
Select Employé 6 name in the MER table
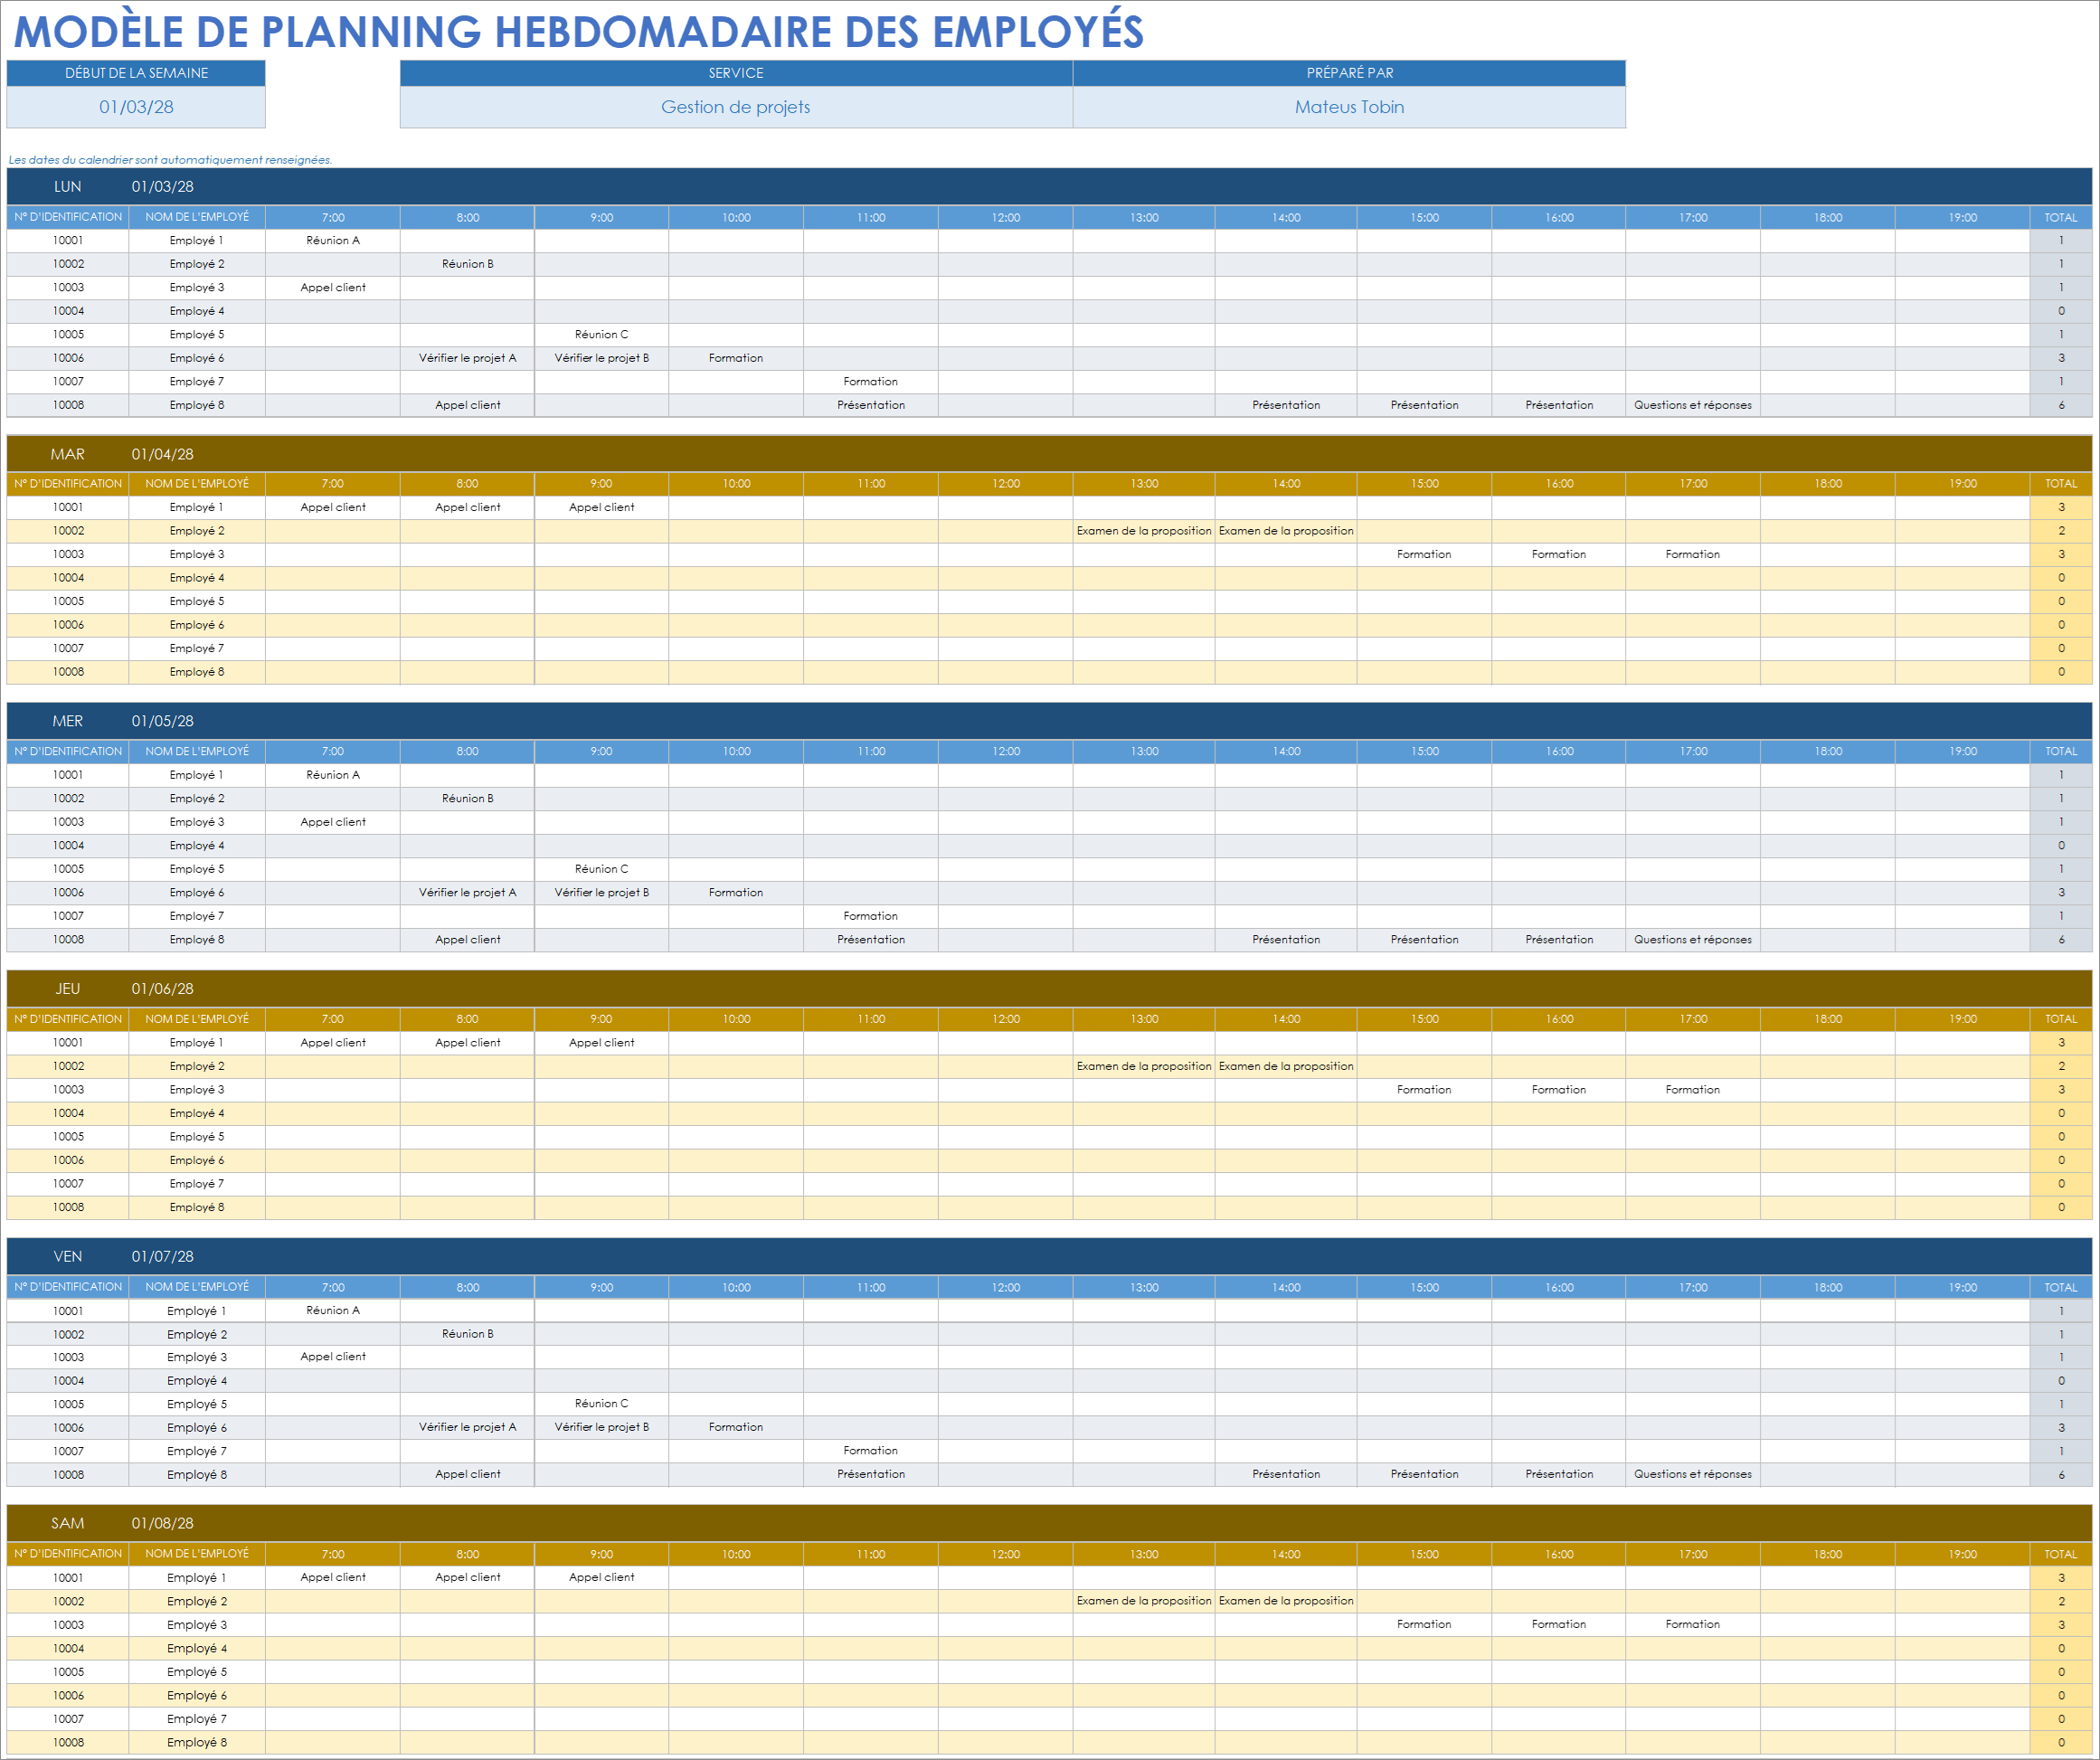tap(197, 893)
